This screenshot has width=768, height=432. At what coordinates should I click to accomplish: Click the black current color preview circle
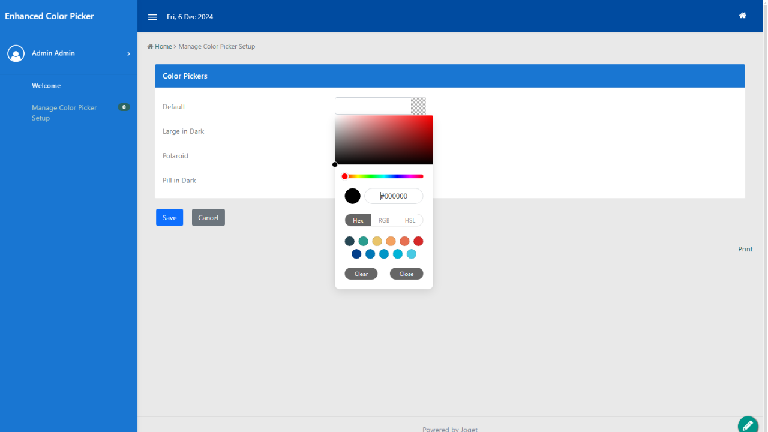(x=352, y=196)
